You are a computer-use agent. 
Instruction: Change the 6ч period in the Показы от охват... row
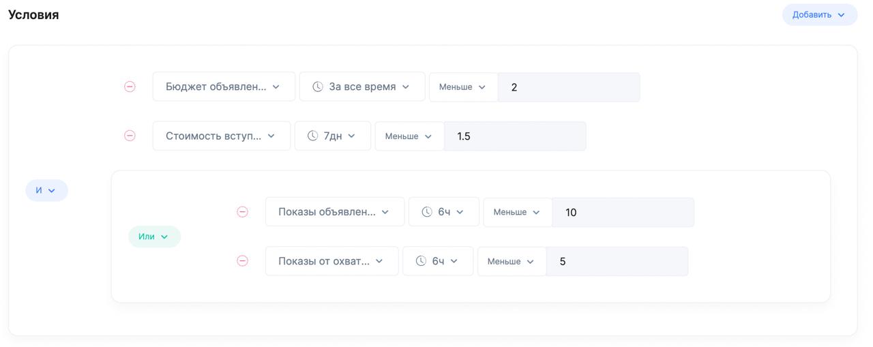click(x=438, y=261)
